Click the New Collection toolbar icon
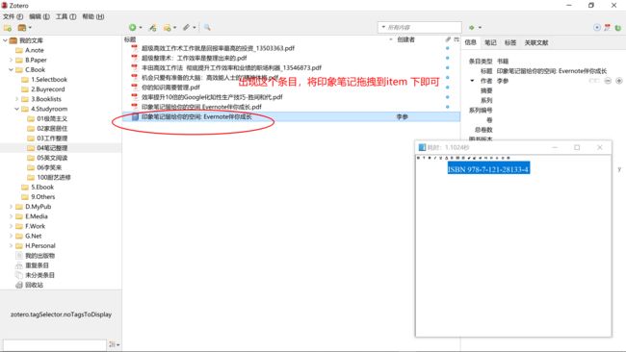626x352 pixels. [x=7, y=28]
